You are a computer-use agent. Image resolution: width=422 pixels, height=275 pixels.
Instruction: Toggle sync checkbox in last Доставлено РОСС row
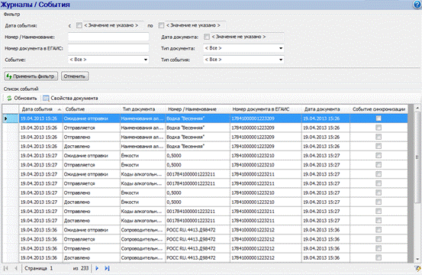coord(379,257)
